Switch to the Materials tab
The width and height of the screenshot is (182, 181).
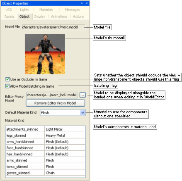[x=46, y=10]
